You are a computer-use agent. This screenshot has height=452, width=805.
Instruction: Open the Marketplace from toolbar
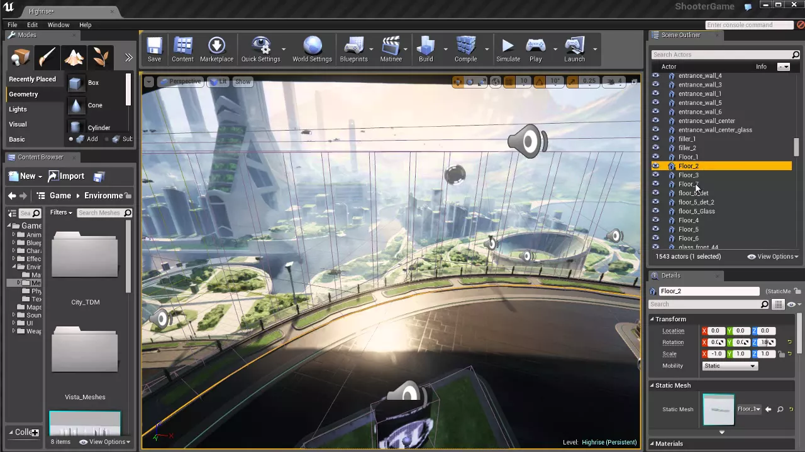pos(216,49)
